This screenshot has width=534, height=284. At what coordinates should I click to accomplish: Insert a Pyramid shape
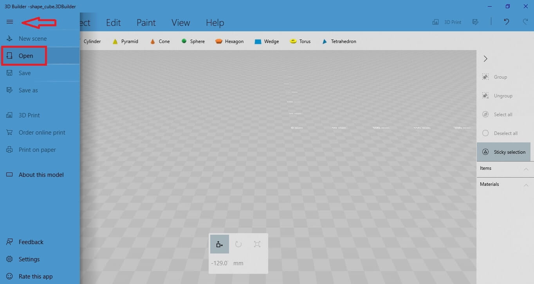(125, 41)
